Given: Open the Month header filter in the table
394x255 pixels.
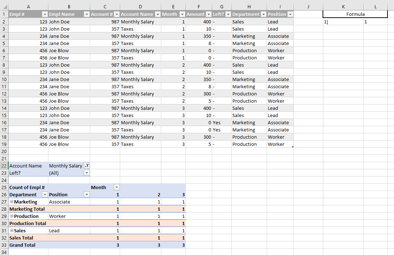Looking at the screenshot, I should [182, 14].
